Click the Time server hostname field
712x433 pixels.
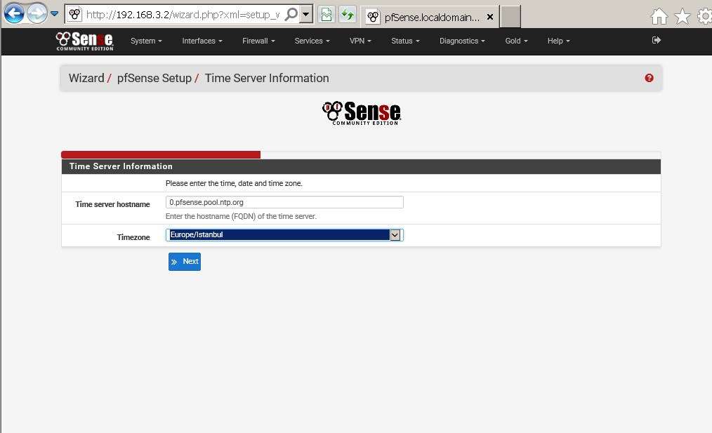click(x=284, y=202)
